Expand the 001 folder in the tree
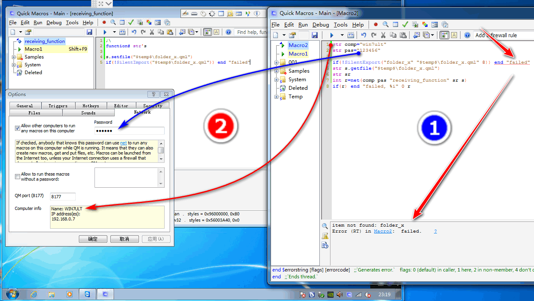The image size is (534, 301). [x=277, y=62]
